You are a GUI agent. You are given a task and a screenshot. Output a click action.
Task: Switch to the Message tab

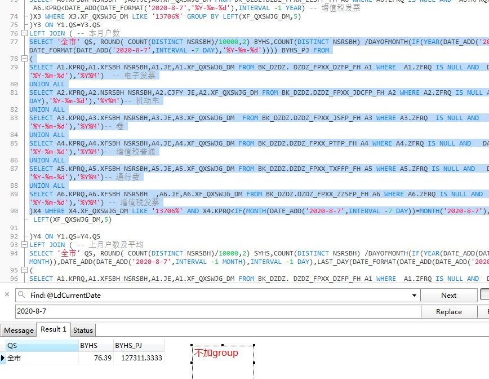19,330
